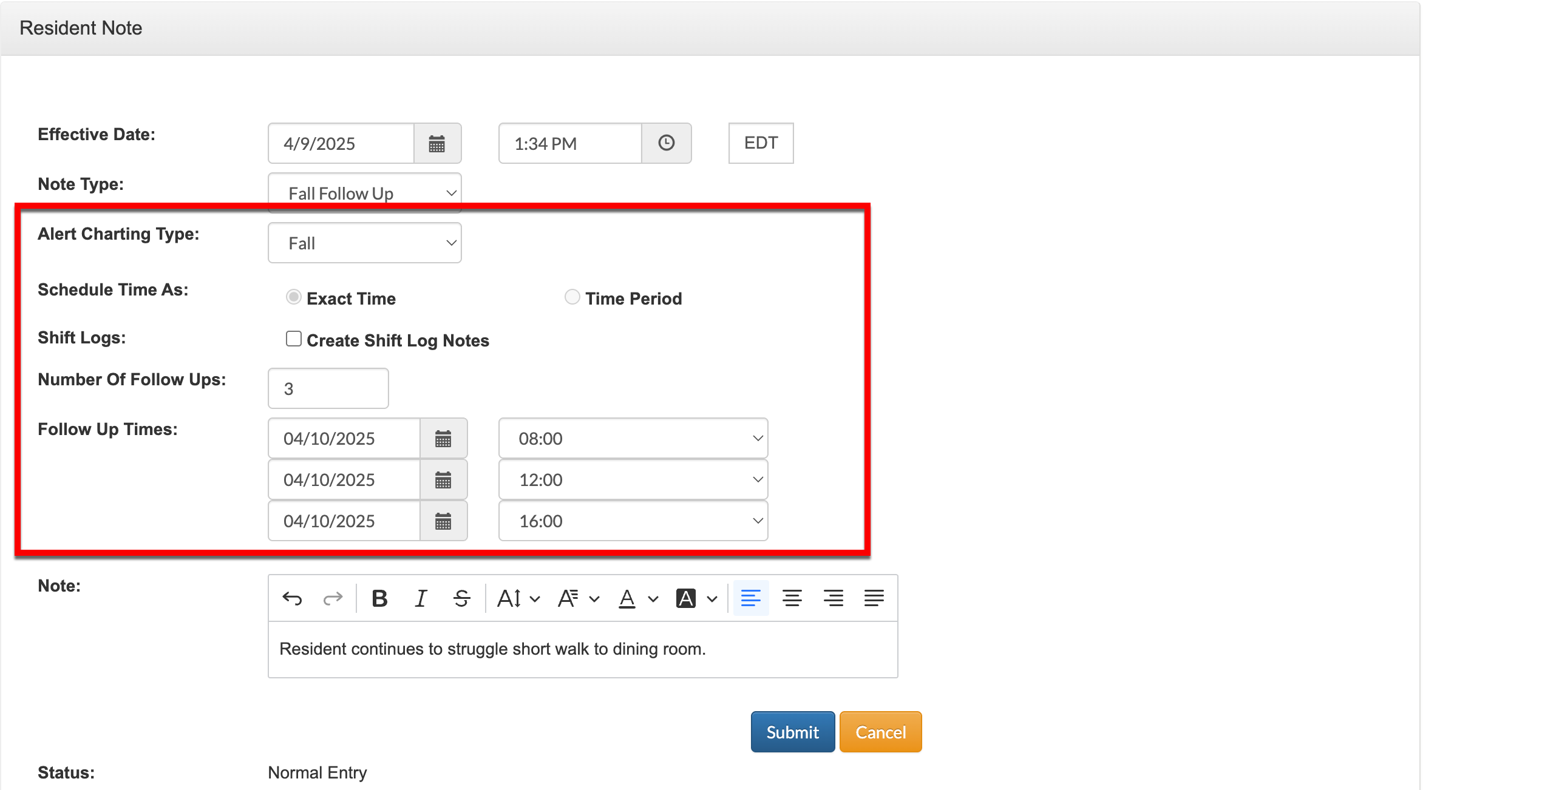Apply italic formatting in note editor
Image resolution: width=1559 pixels, height=790 pixels.
pos(420,599)
